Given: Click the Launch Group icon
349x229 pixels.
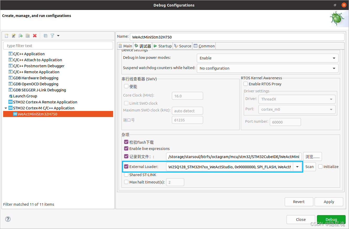Looking at the screenshot, I should [x=10, y=96].
